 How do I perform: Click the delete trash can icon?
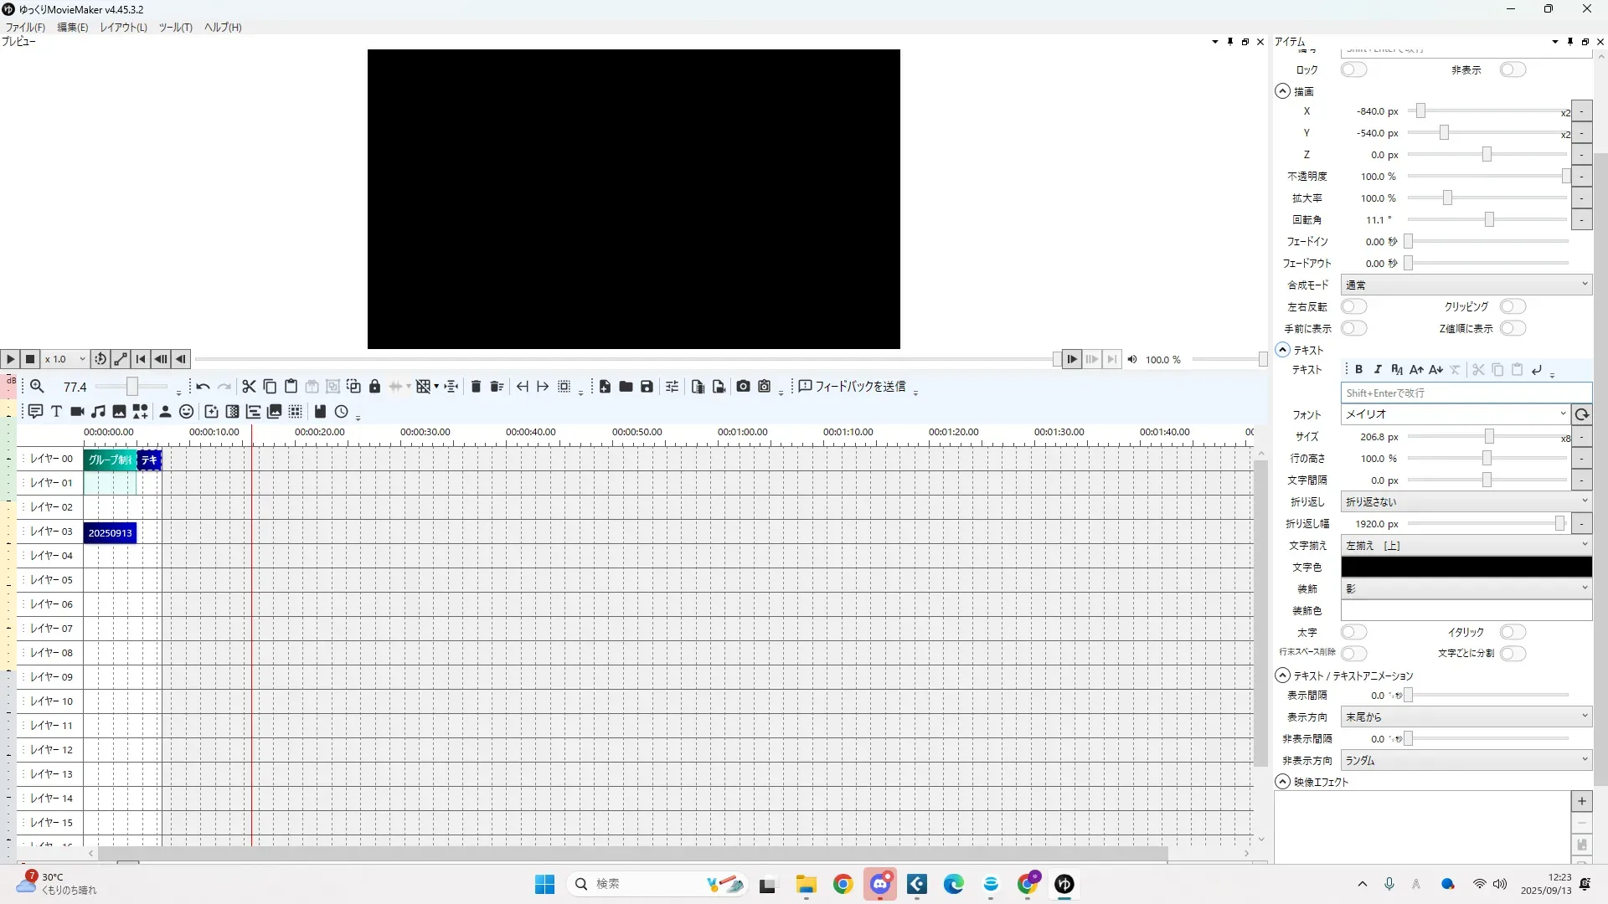point(476,387)
